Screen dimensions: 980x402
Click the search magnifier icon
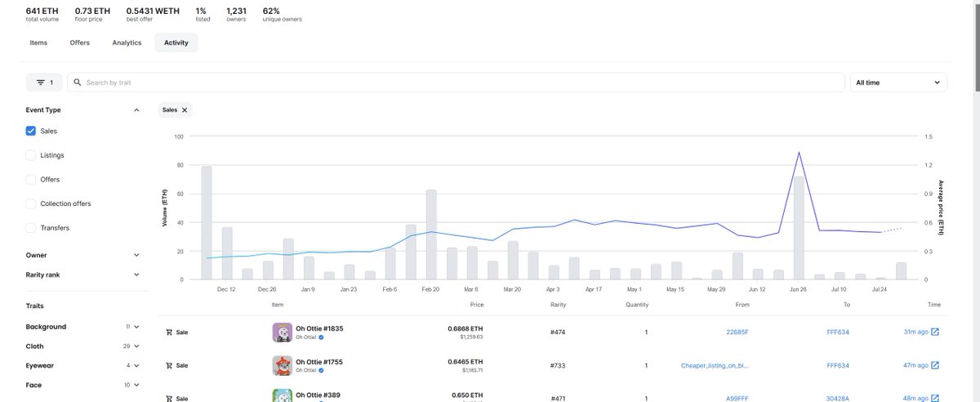tap(77, 83)
